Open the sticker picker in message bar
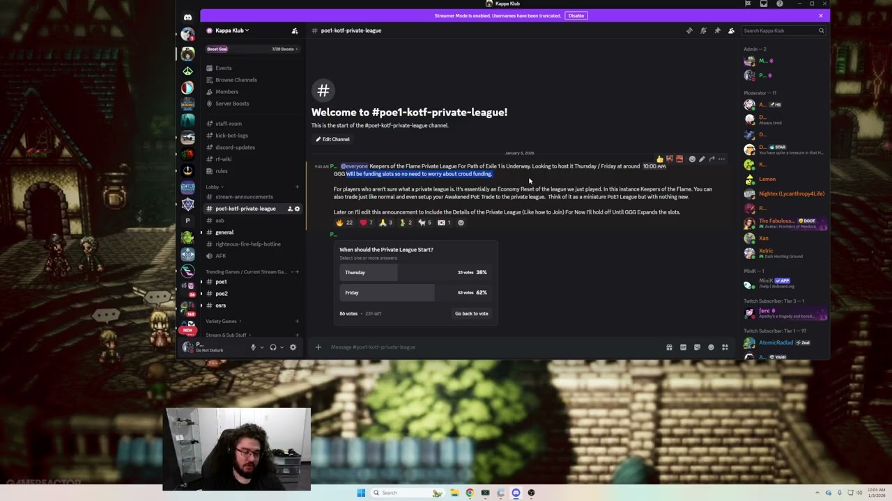892x501 pixels. tap(697, 347)
